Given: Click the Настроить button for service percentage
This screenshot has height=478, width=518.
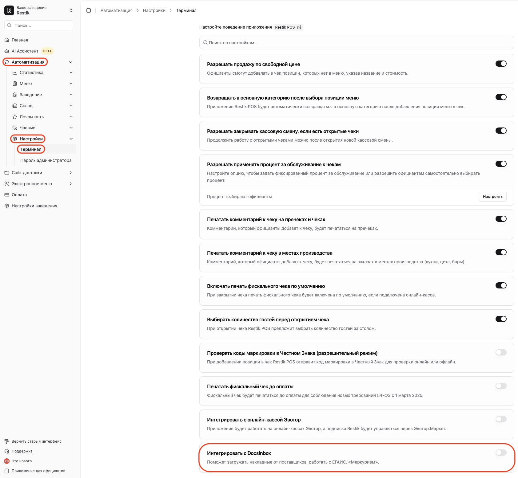Looking at the screenshot, I should (493, 197).
